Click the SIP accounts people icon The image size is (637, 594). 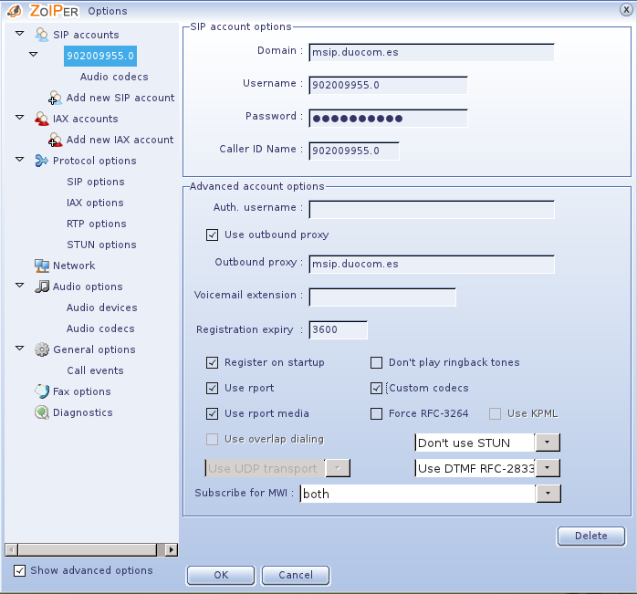(42, 35)
